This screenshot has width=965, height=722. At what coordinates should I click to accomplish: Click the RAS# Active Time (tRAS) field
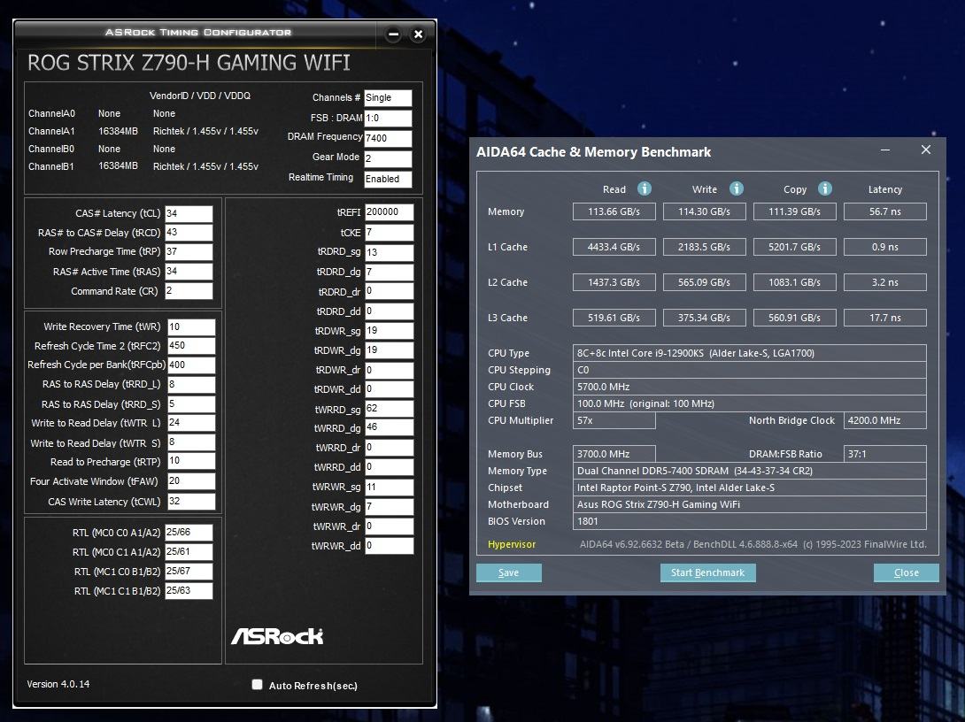click(x=189, y=272)
